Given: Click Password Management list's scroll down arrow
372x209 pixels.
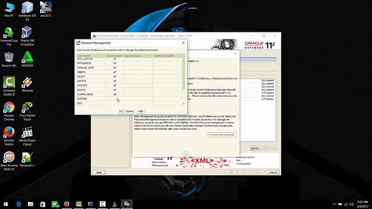Looking at the screenshot, I should (x=184, y=104).
